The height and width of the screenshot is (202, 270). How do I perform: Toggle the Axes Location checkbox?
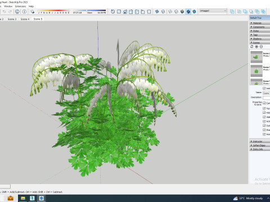coord(264,134)
